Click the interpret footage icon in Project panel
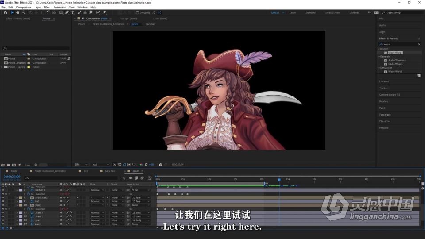Viewport: 425px width, 239px height. pyautogui.click(x=3, y=165)
